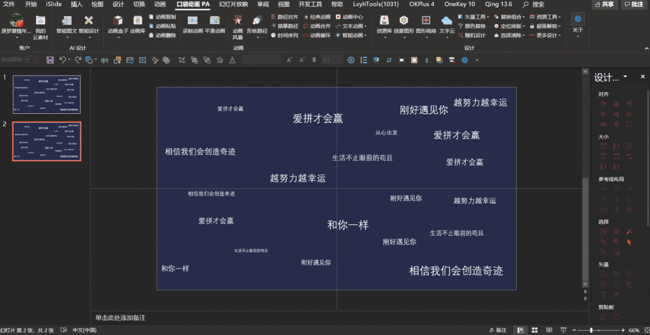Expand the 矢量工具 dropdown
Screen dimensions: 650x335
(x=474, y=17)
